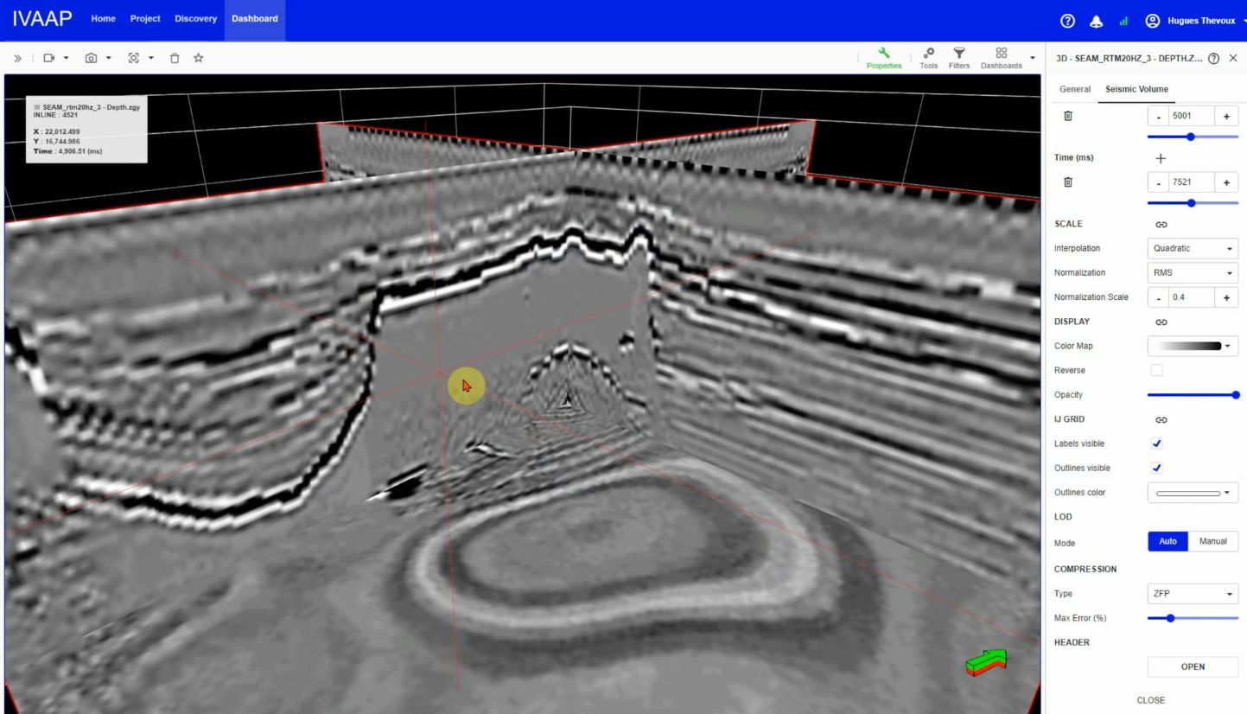The image size is (1247, 714).
Task: Open the Discovery menu
Action: (195, 19)
